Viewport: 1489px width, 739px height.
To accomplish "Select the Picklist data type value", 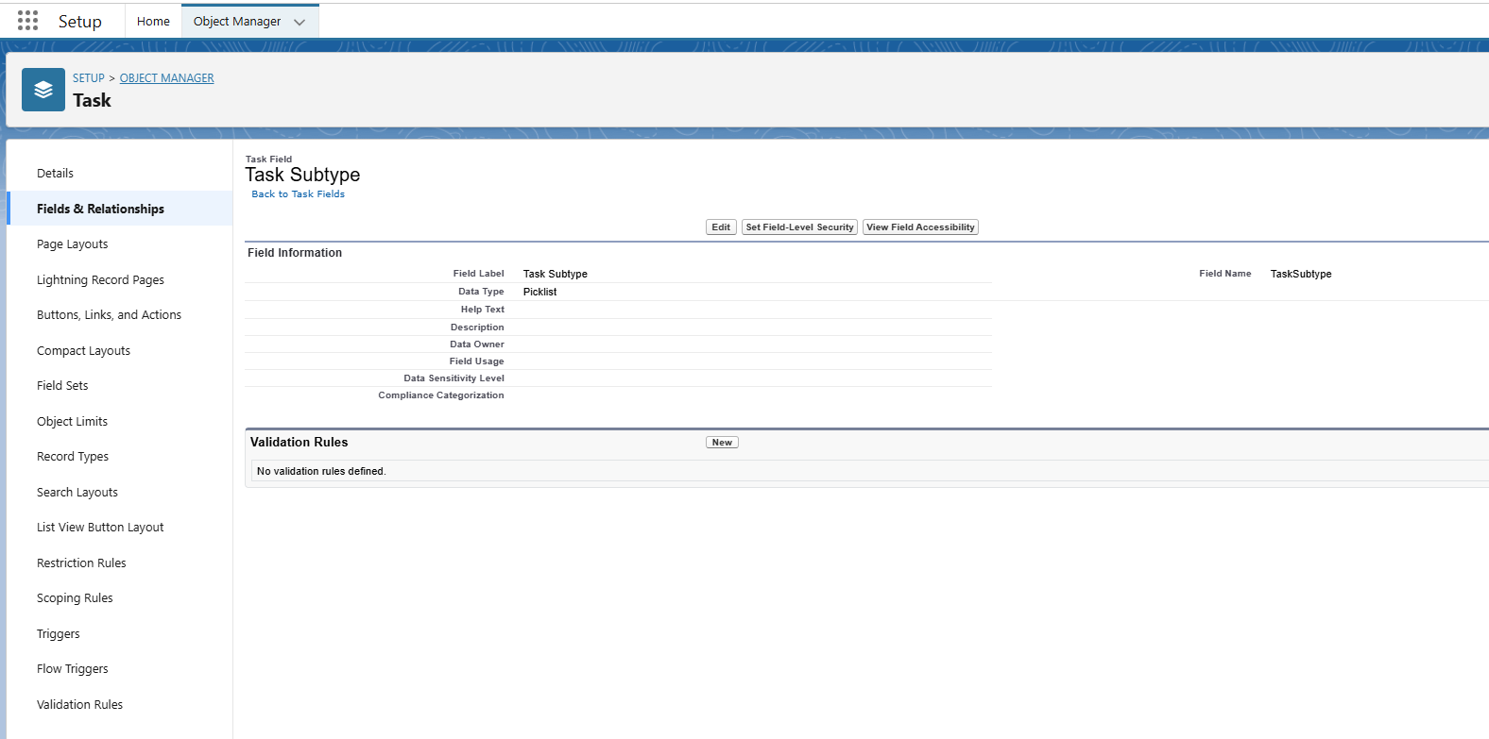I will 539,292.
